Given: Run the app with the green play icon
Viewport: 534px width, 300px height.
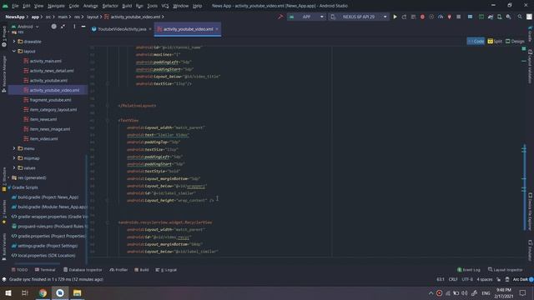Looking at the screenshot, I should [x=395, y=17].
